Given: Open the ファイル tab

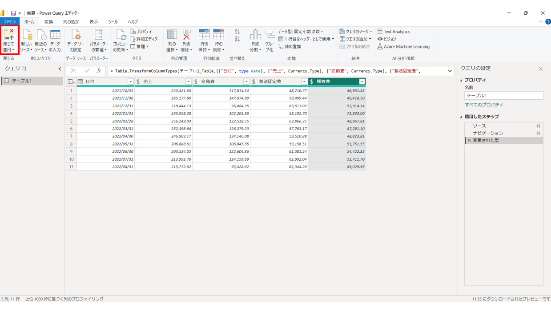Looking at the screenshot, I should [9, 22].
